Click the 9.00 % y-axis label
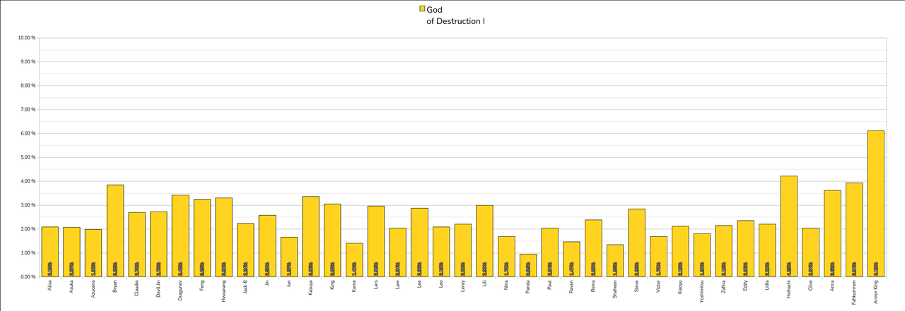 click(27, 61)
